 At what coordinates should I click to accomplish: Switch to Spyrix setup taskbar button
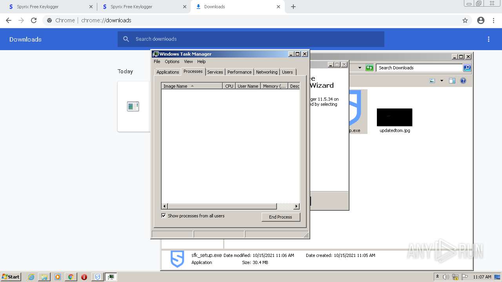tap(98, 277)
